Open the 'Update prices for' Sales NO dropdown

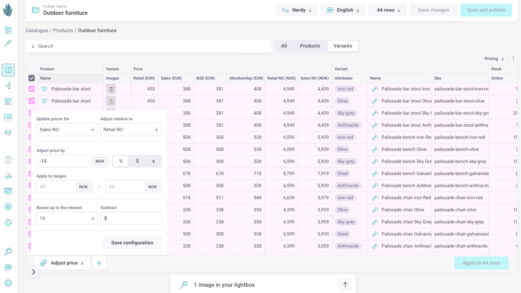click(67, 130)
